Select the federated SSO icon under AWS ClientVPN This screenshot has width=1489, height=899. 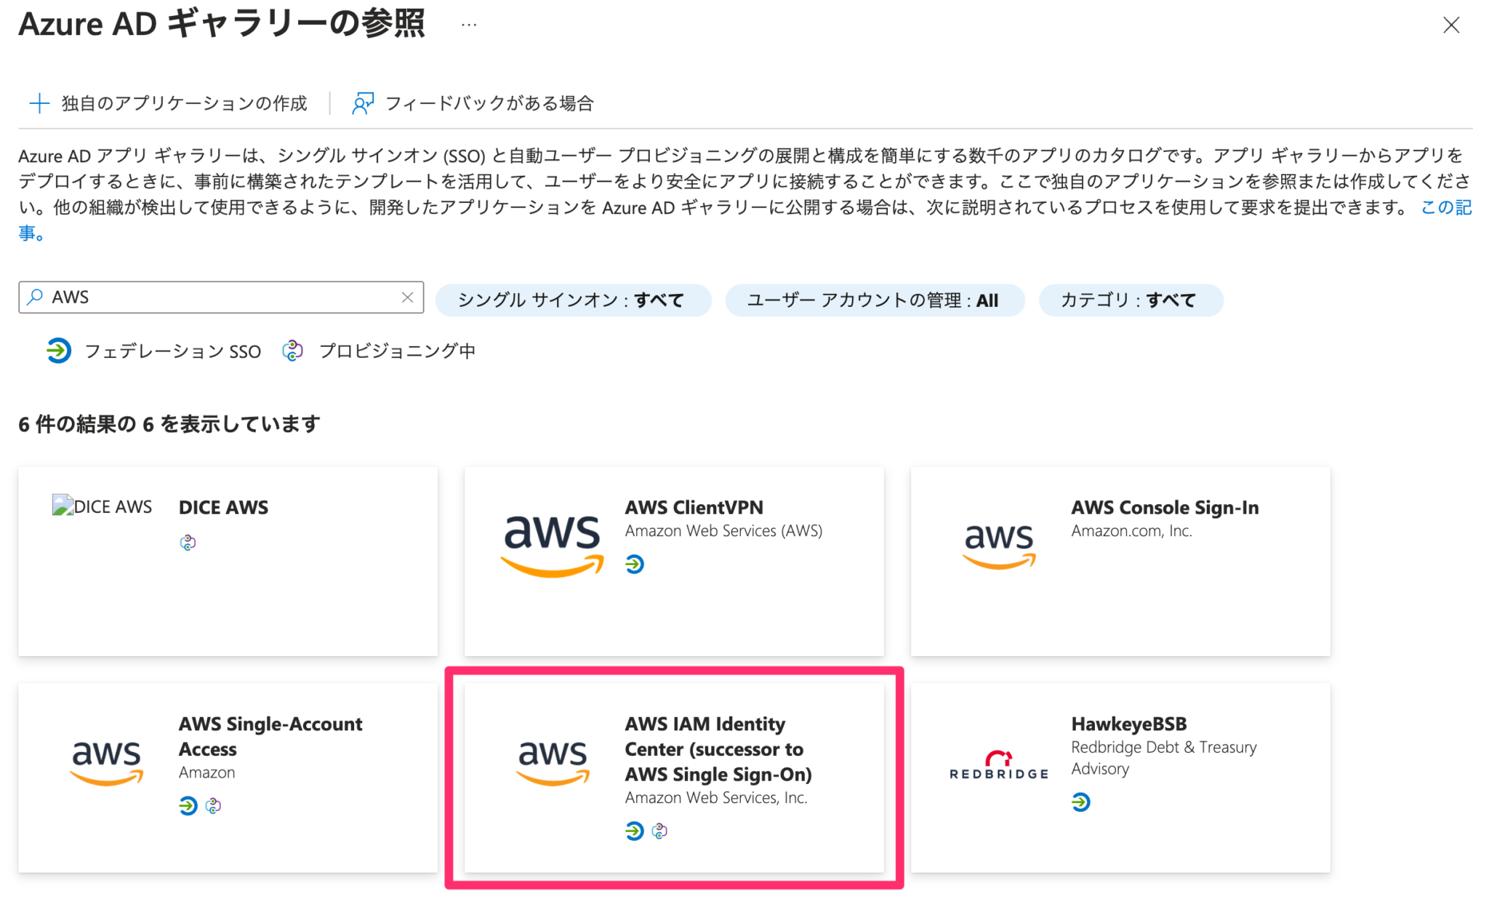[635, 564]
